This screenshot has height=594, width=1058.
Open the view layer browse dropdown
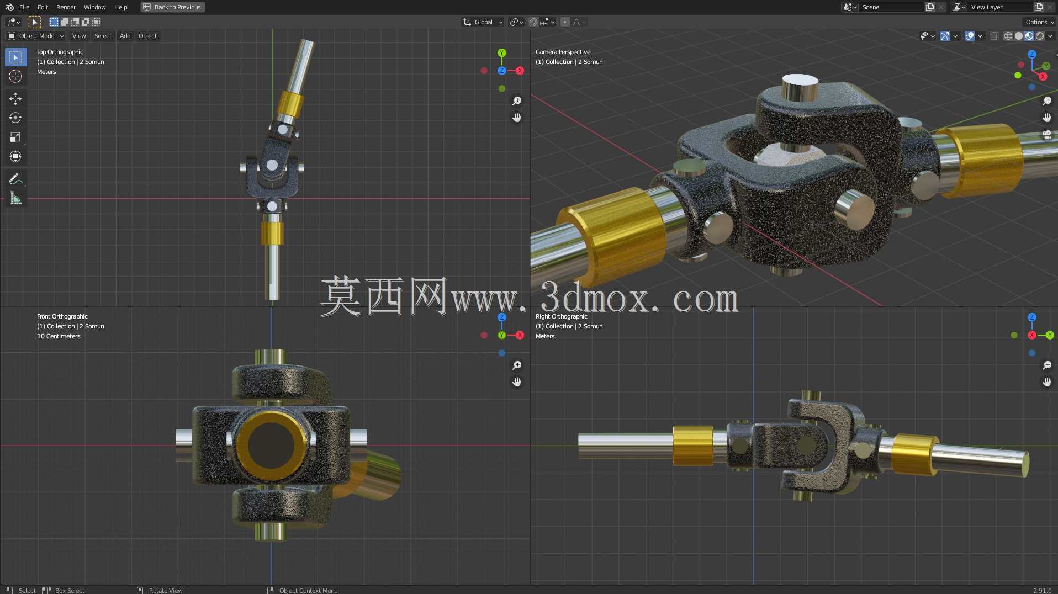959,7
